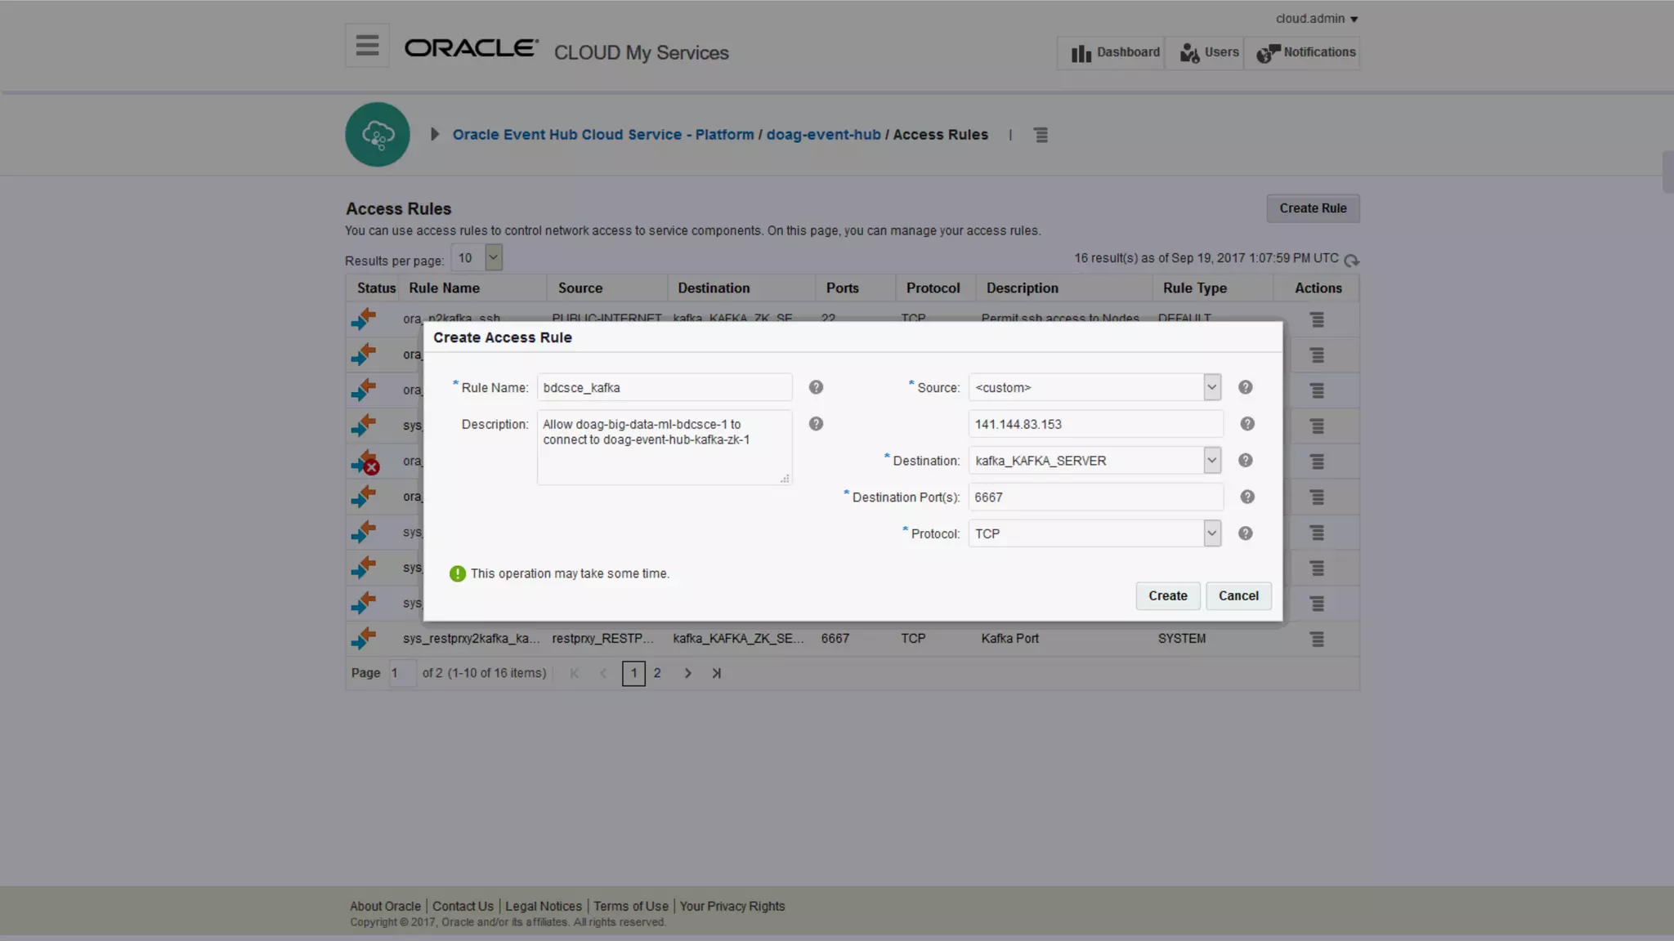The height and width of the screenshot is (941, 1674).
Task: Click the resize grip of Description box
Action: coord(785,479)
